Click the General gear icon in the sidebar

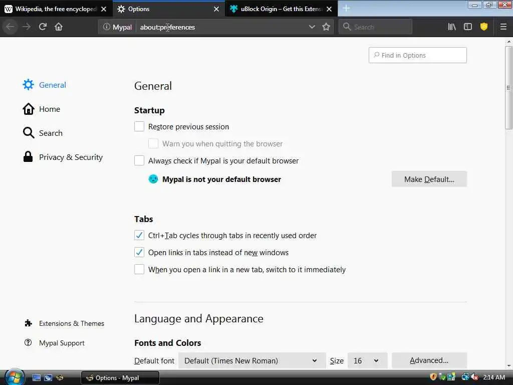point(28,85)
